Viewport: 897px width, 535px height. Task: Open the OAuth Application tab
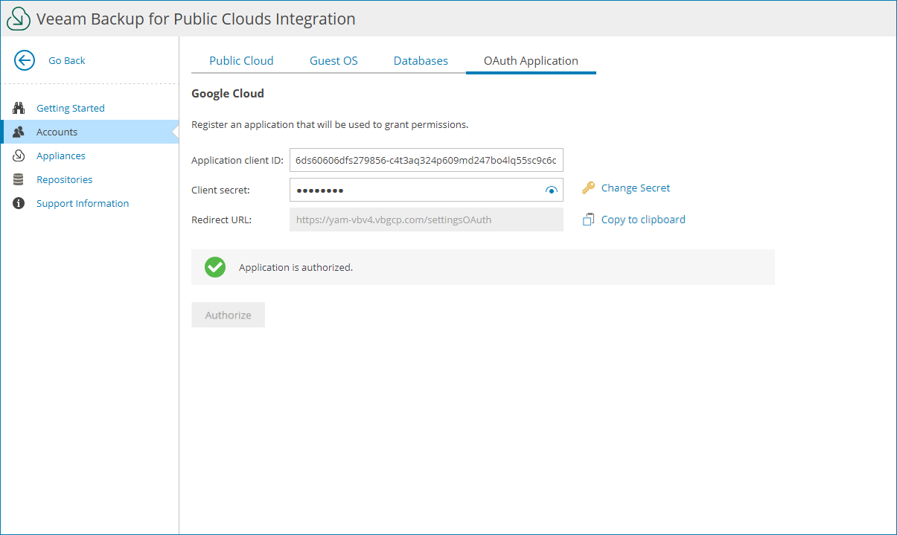(x=531, y=60)
